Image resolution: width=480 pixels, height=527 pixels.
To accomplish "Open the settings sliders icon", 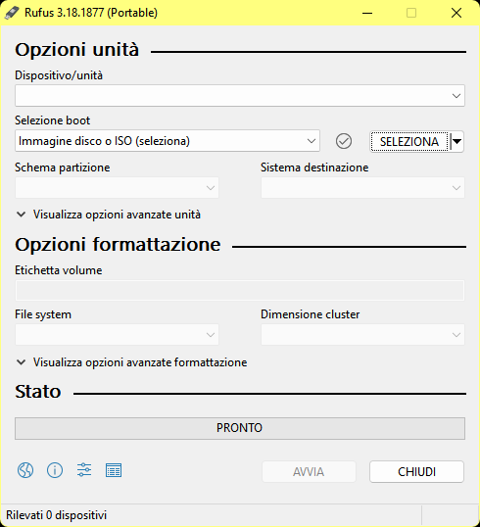I will tap(84, 470).
